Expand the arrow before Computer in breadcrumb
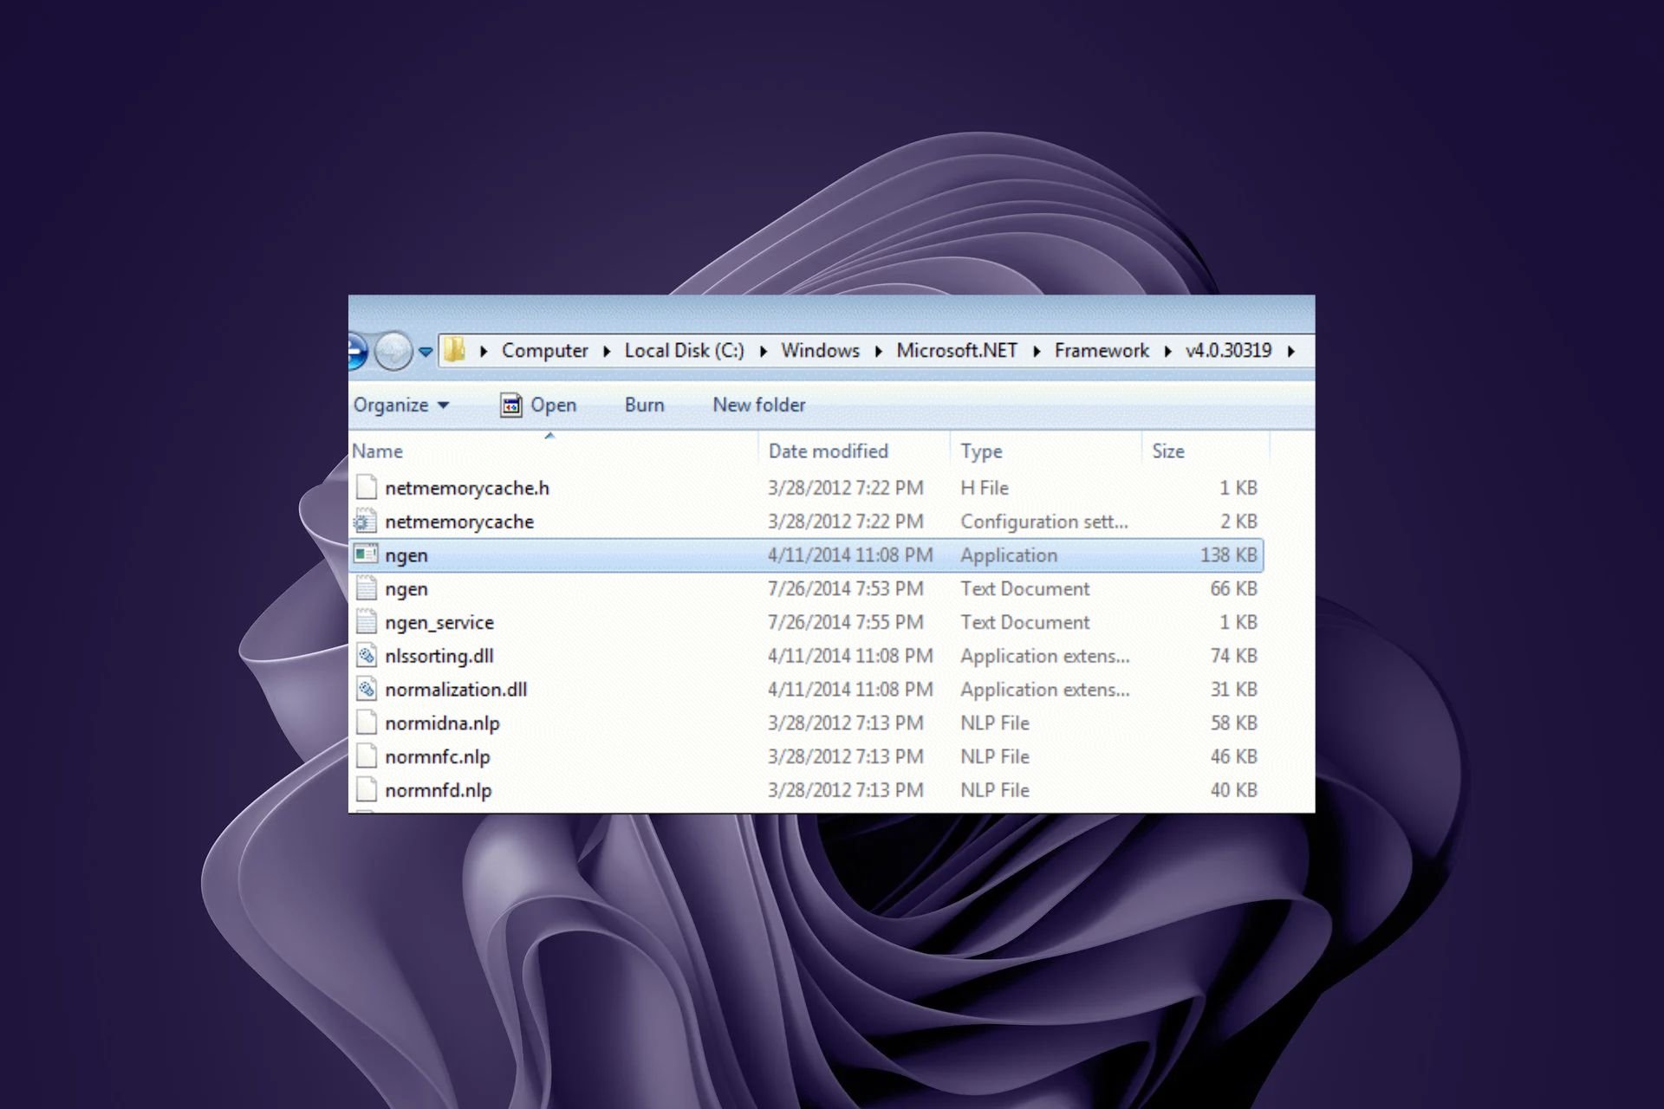 click(x=484, y=351)
